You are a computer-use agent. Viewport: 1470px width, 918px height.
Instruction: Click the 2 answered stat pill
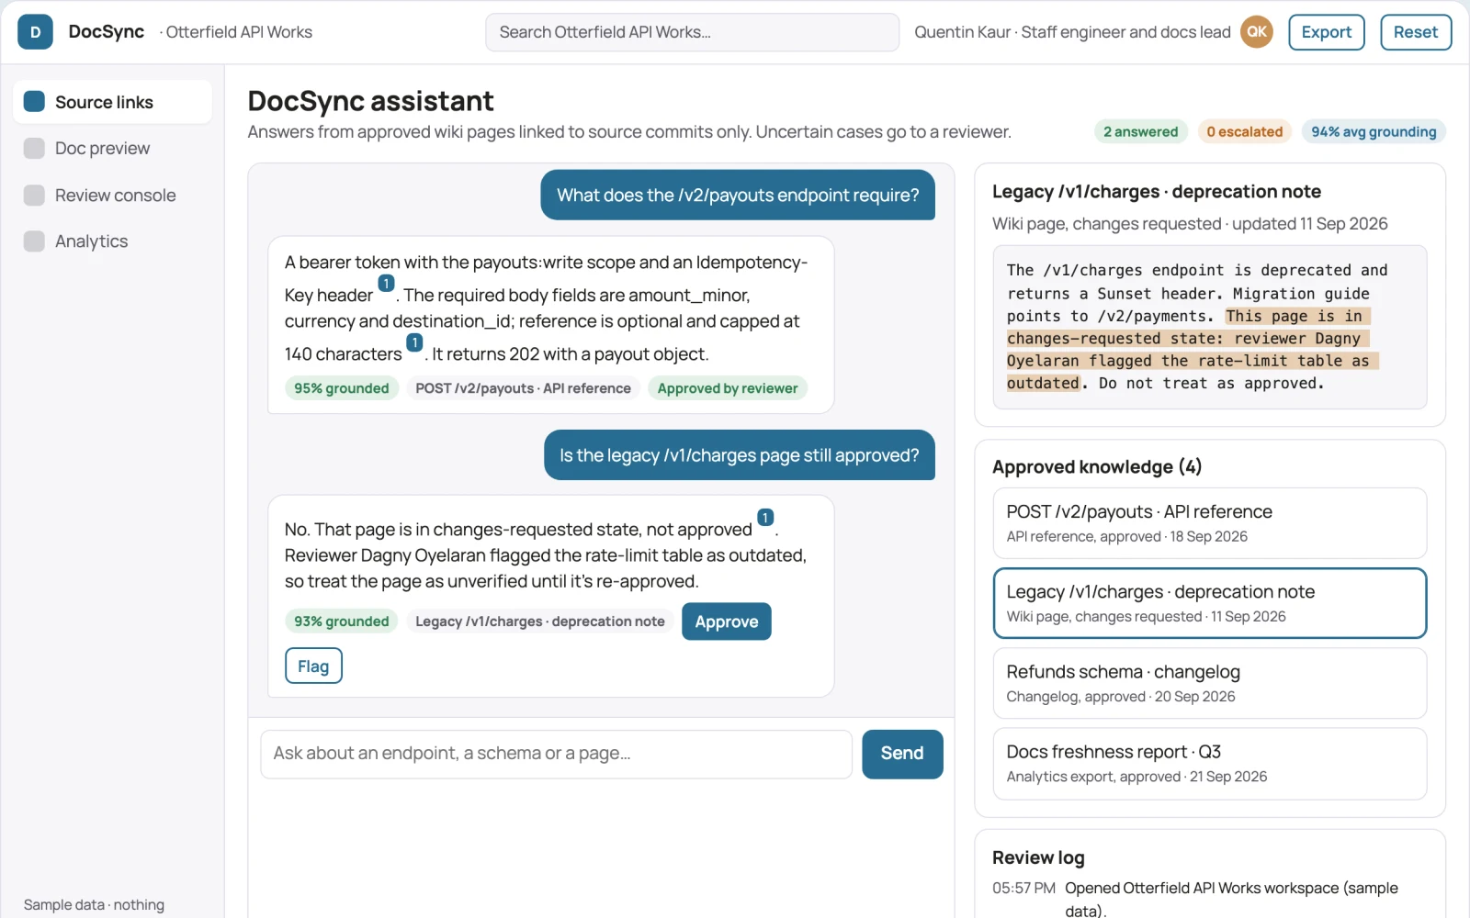(x=1140, y=132)
